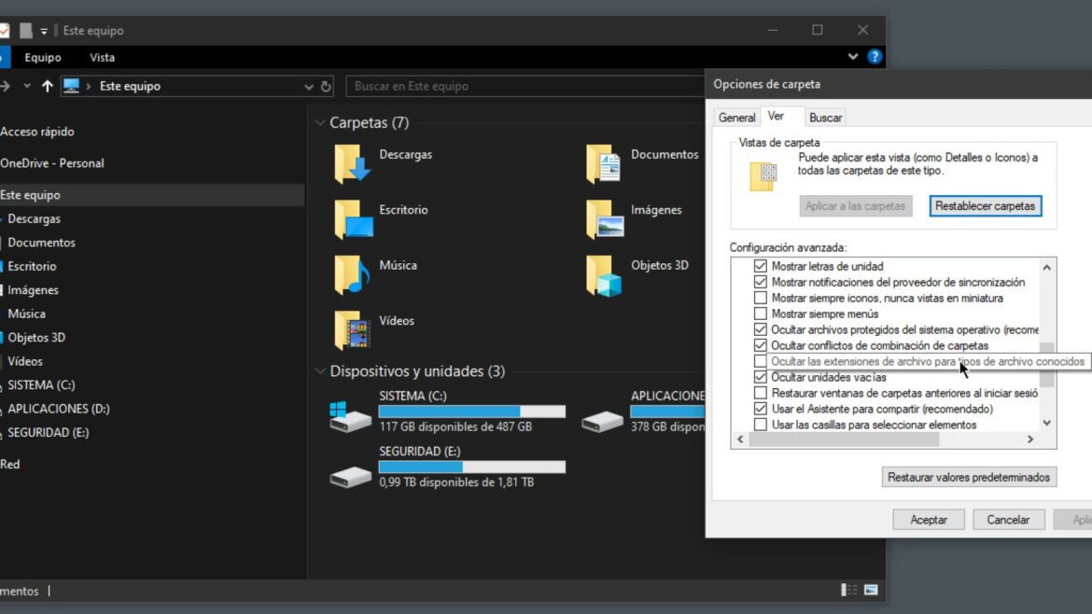Screen dimensions: 1092x614
Task: Check Mostrar siempre menús
Action: [760, 314]
